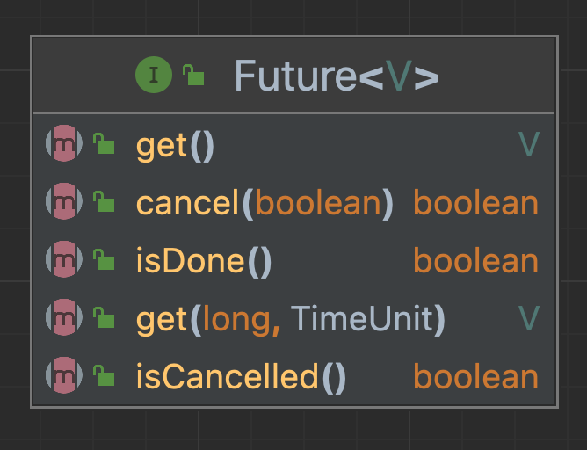Select the get(long, TimeUnit) method entry
This screenshot has width=587, height=450.
291,319
